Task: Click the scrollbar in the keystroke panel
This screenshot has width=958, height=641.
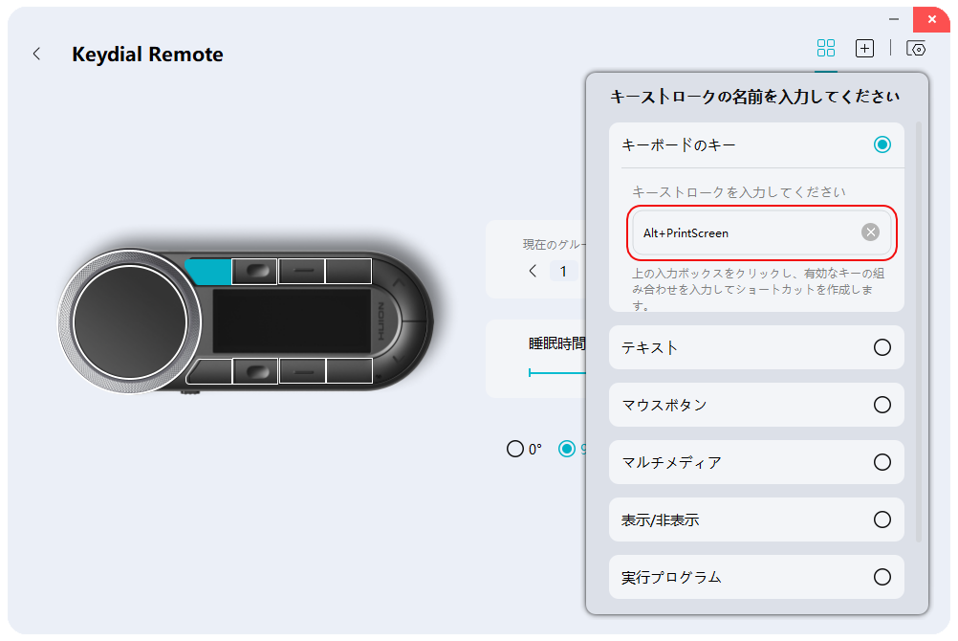Action: pos(918,332)
